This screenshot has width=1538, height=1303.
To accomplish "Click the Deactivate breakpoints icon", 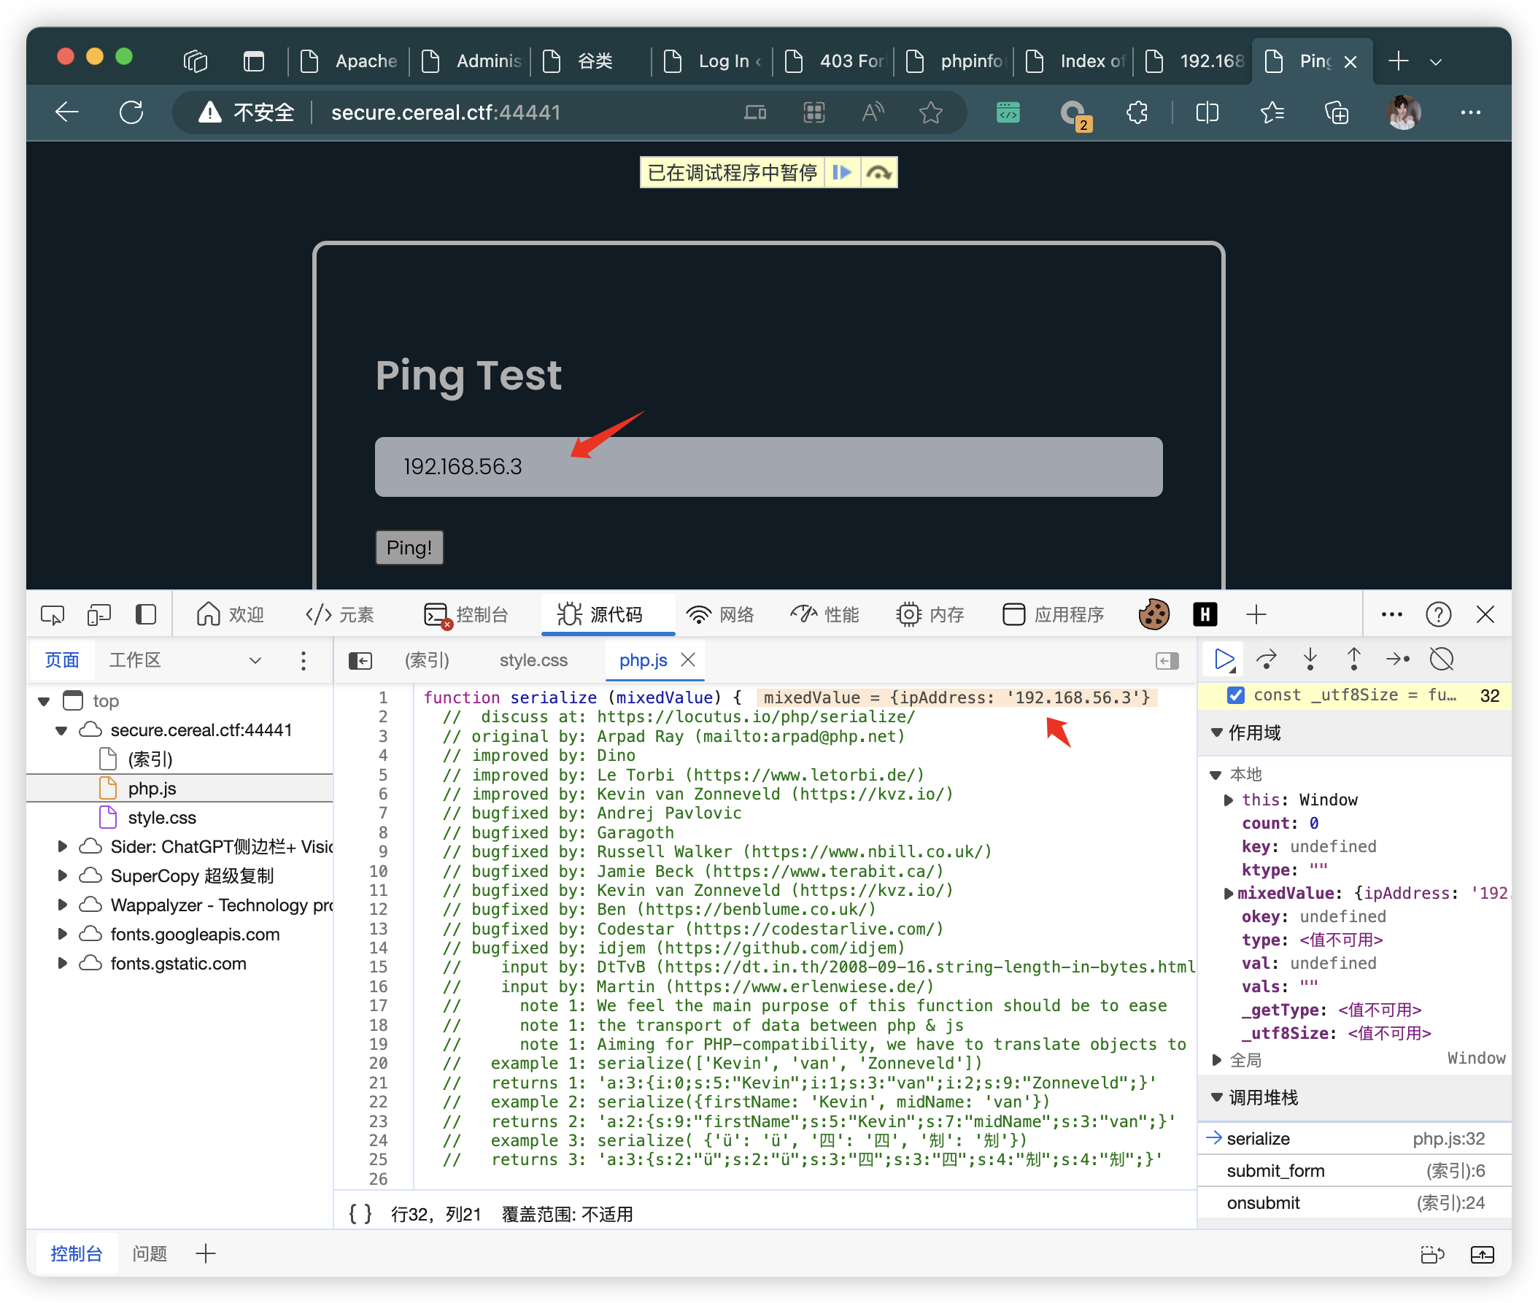I will click(1442, 660).
